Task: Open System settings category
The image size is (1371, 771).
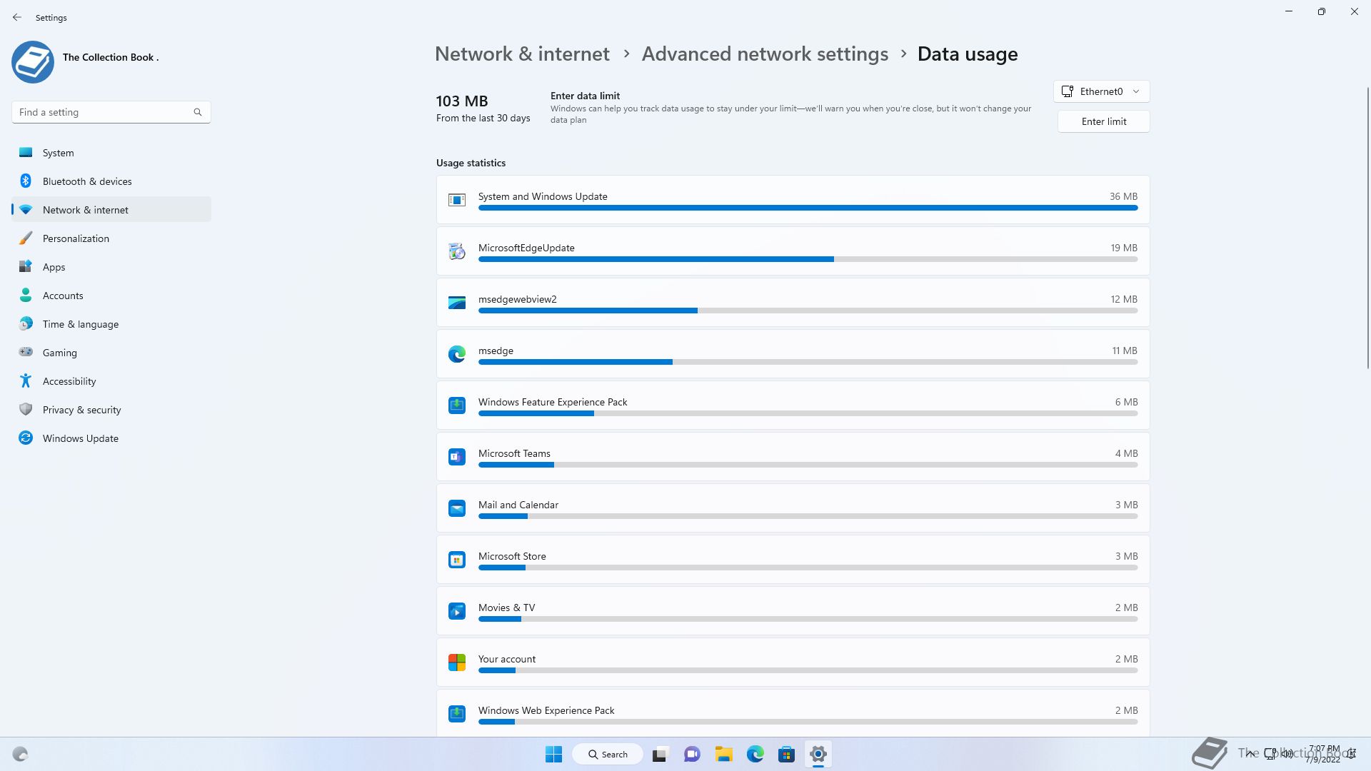Action: tap(111, 153)
